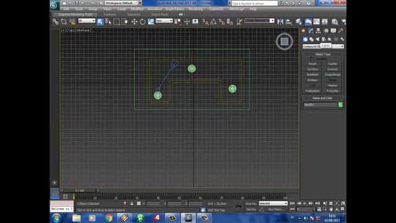
Task: Select the Shapes create category
Action: [311, 39]
